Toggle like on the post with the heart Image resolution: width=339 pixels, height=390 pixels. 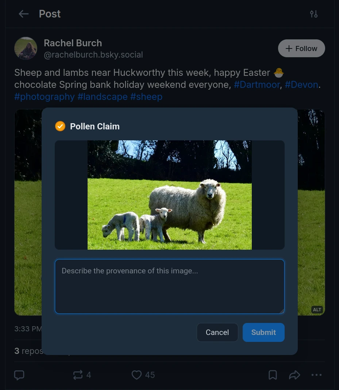(136, 375)
